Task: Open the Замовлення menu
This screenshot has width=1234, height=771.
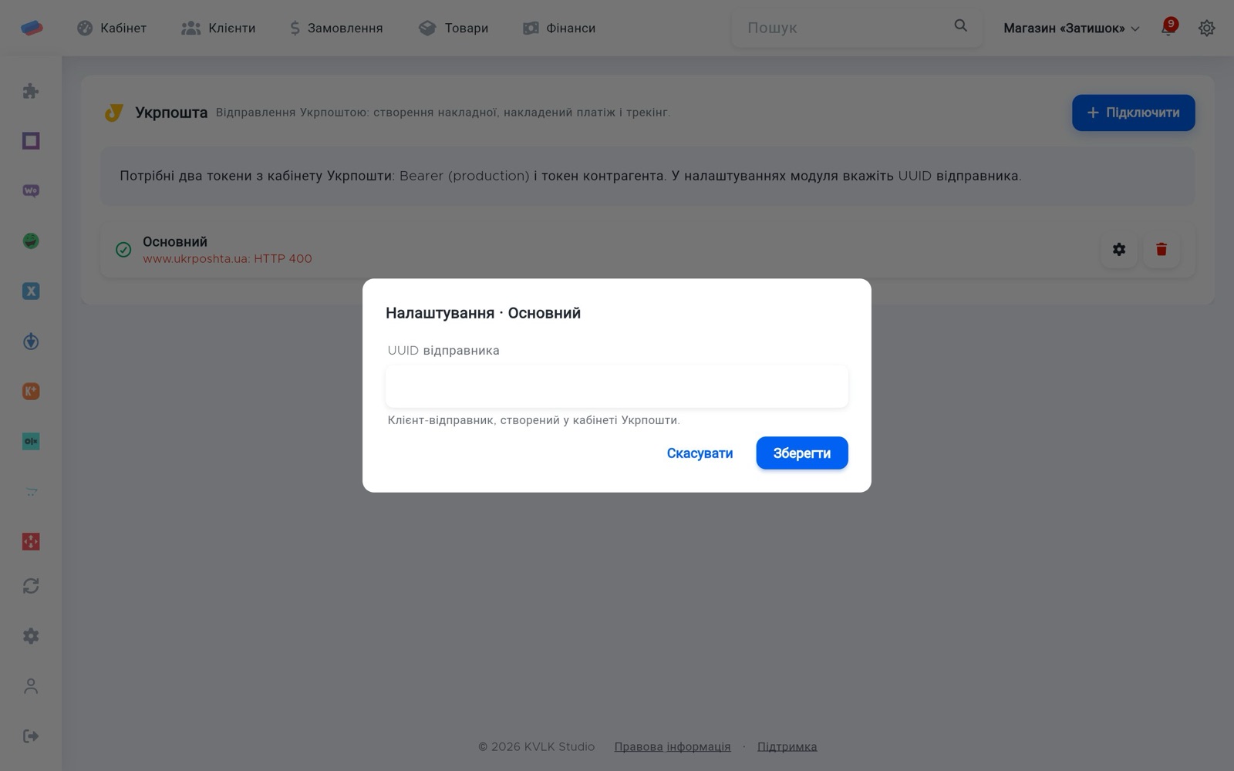Action: coord(336,29)
